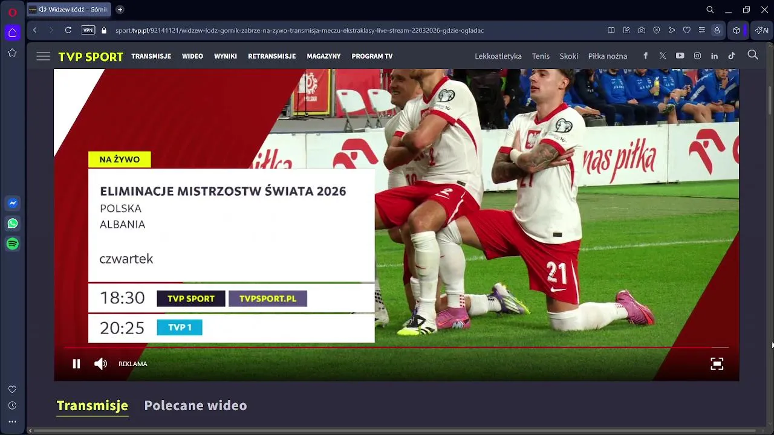Open TVP Sport TikTok profile
Image resolution: width=774 pixels, height=435 pixels.
(x=732, y=56)
